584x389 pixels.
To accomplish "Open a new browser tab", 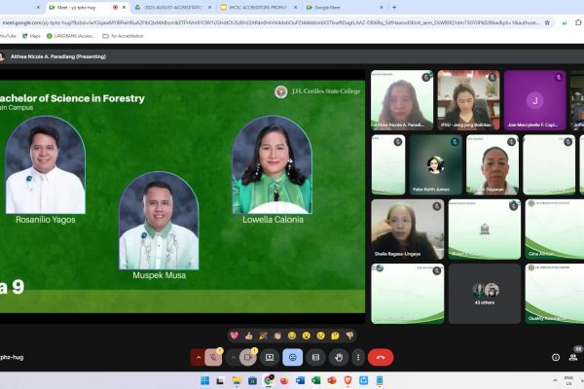I will tap(394, 7).
